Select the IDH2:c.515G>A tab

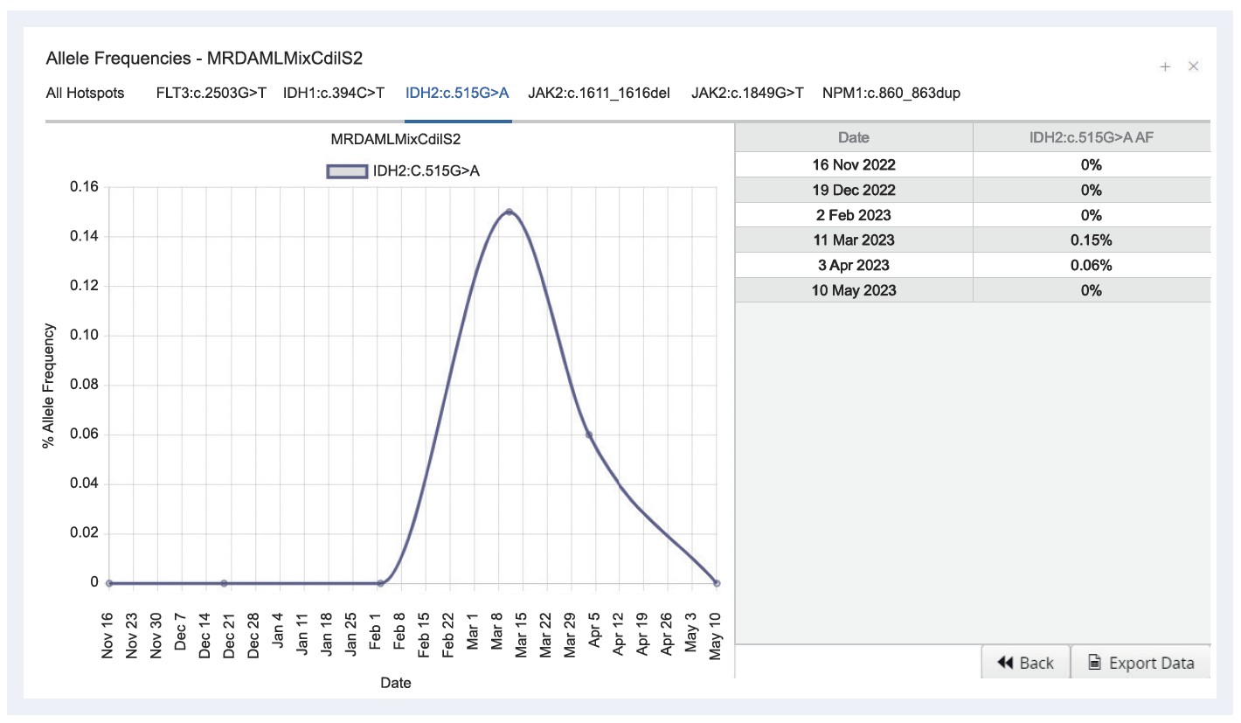(x=457, y=93)
